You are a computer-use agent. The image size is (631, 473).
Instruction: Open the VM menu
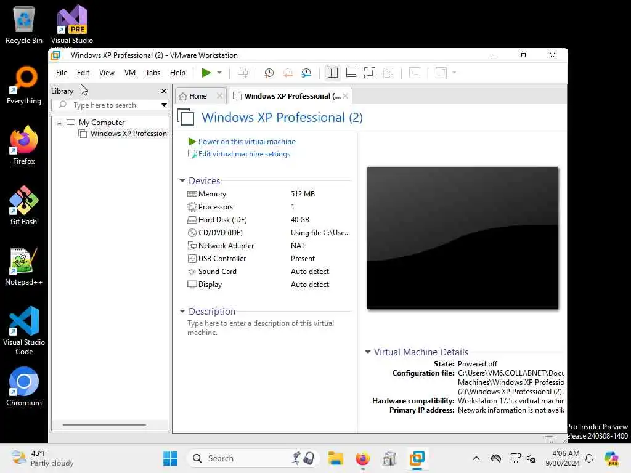coord(130,73)
